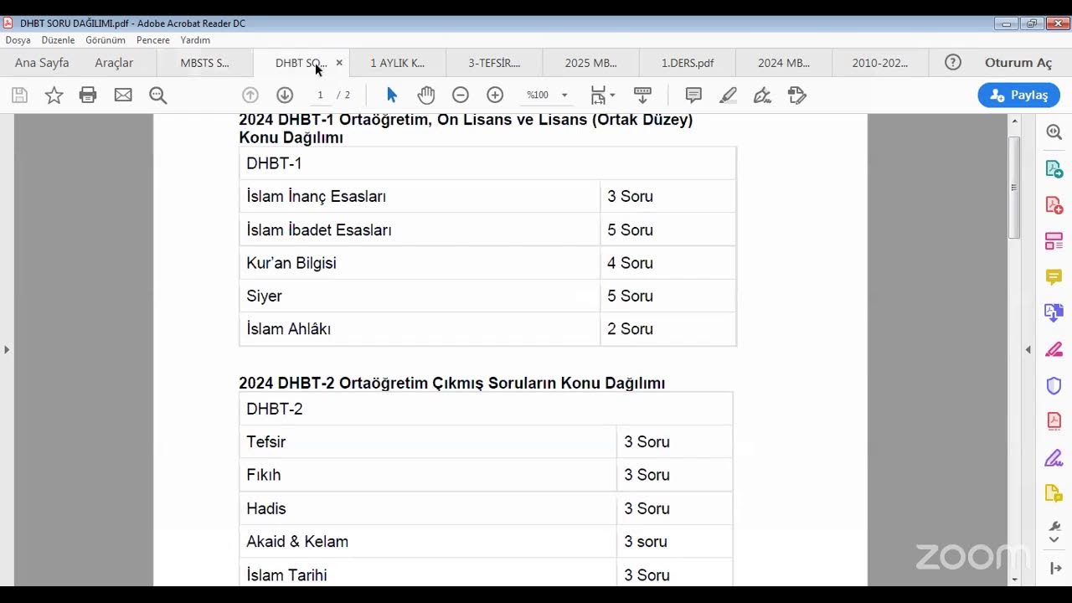Open the Düzenle menu

click(x=58, y=40)
